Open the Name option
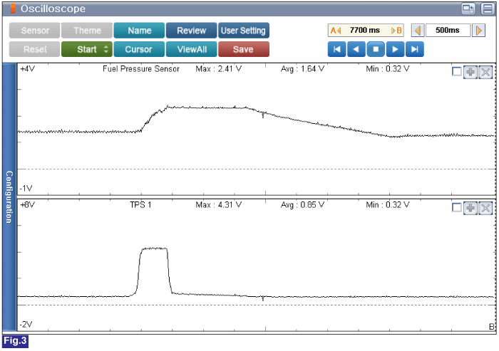The height and width of the screenshot is (351, 499). (x=139, y=31)
